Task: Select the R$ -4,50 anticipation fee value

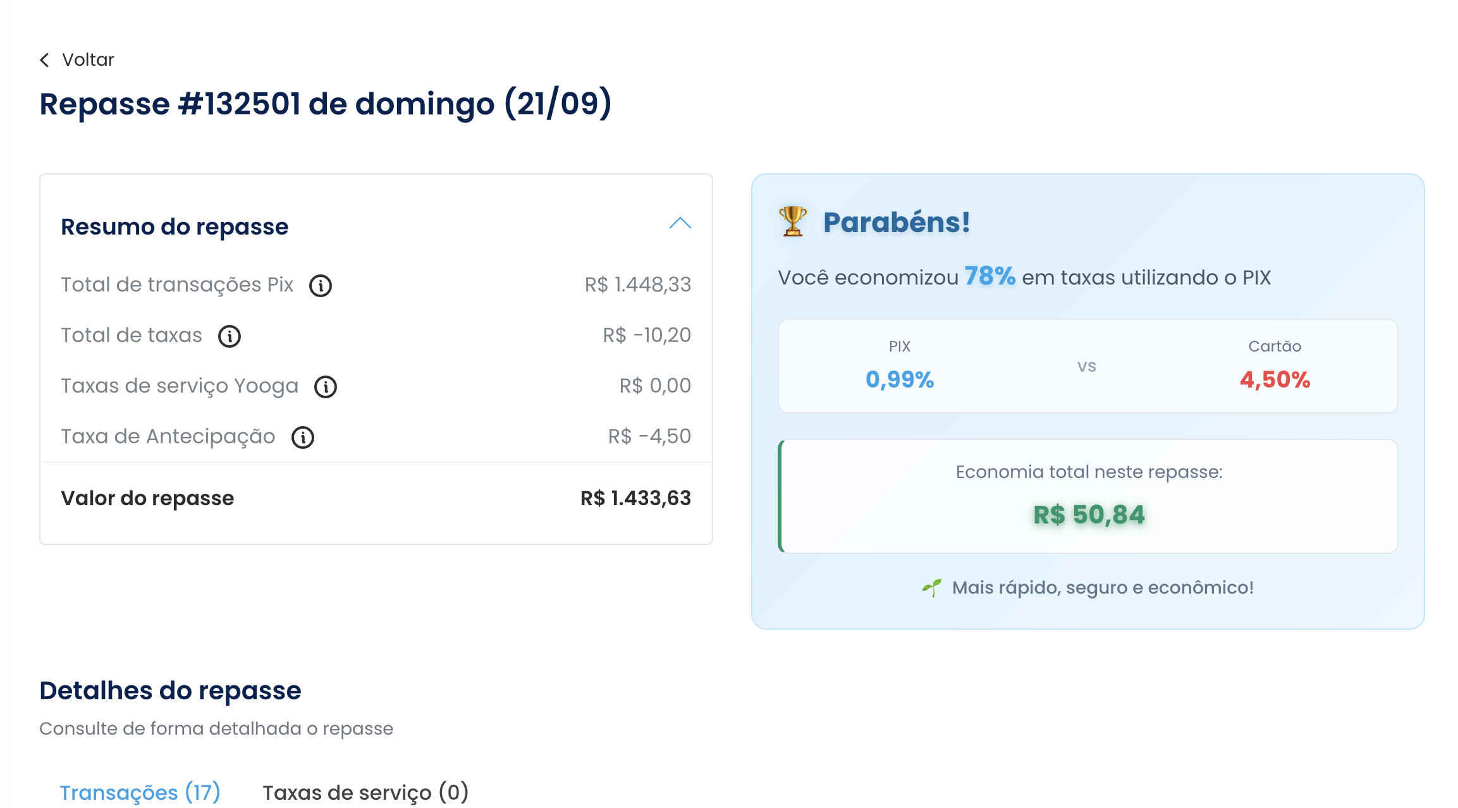Action: coord(649,436)
